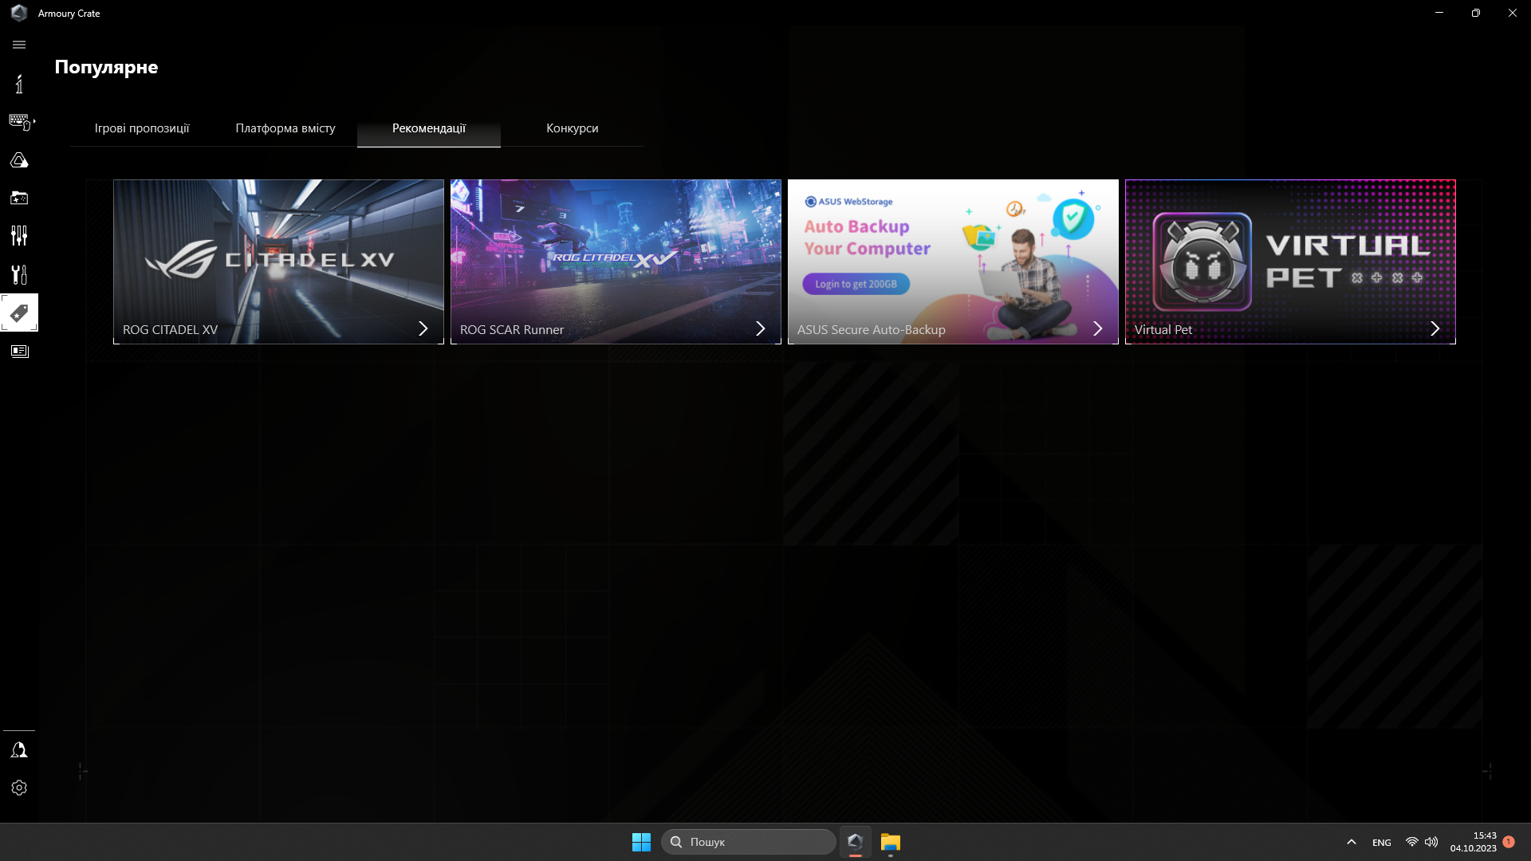This screenshot has height=861, width=1531.
Task: Switch to Платформа вмісту tab
Action: point(285,128)
